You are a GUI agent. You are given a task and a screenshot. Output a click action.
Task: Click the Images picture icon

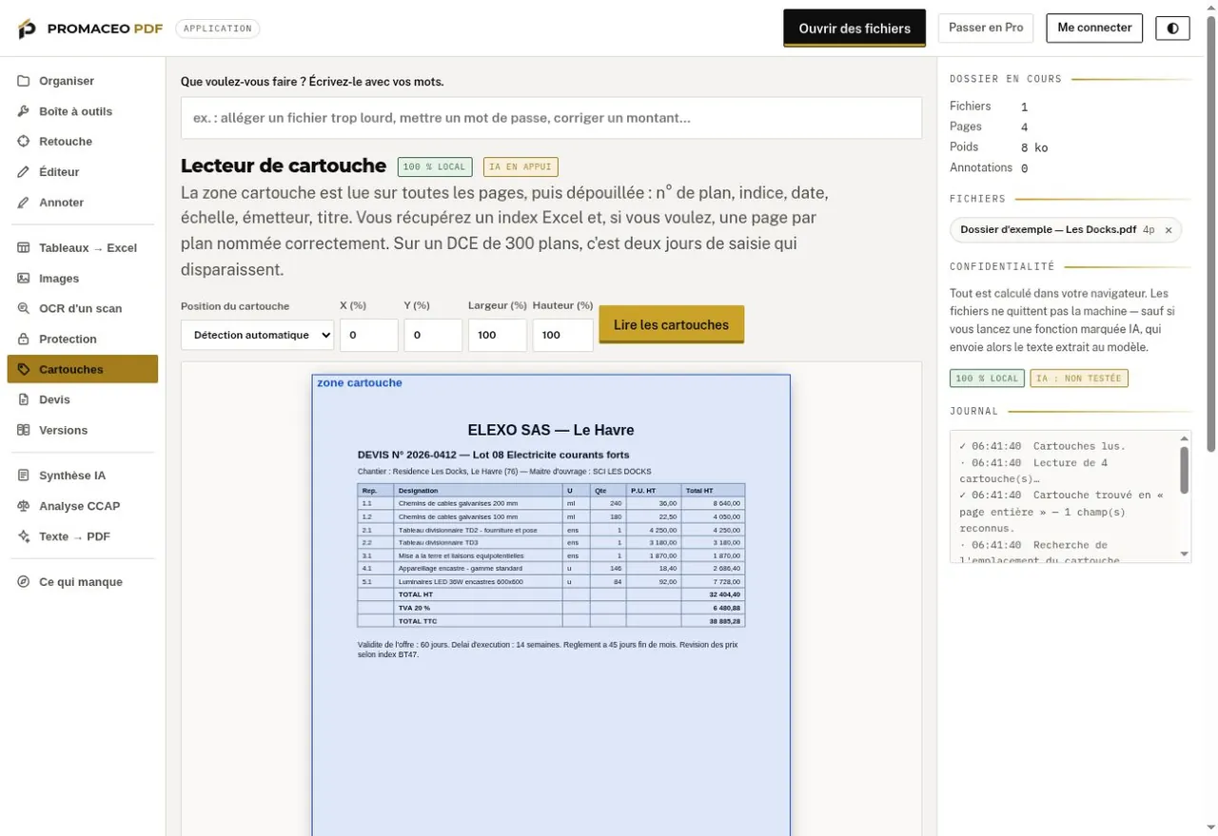(24, 279)
